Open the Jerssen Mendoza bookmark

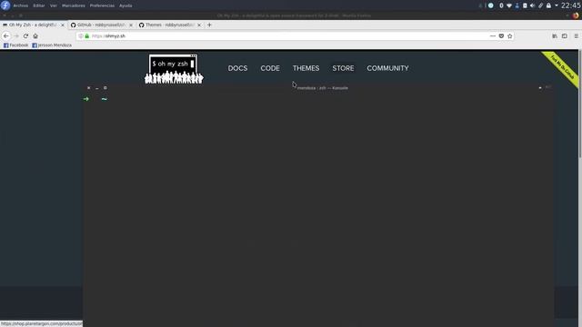(52, 45)
